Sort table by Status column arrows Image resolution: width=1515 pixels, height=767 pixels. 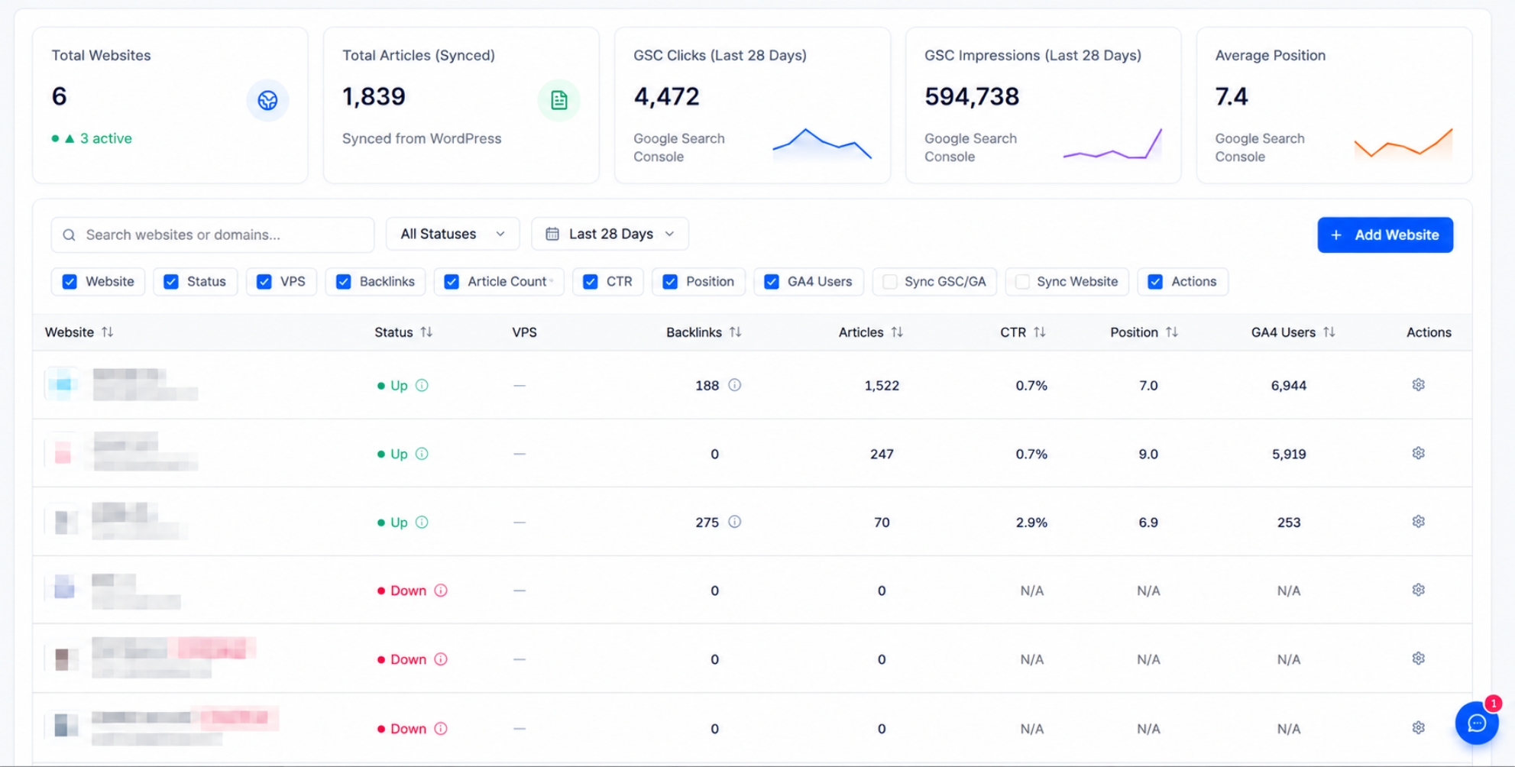coord(426,332)
